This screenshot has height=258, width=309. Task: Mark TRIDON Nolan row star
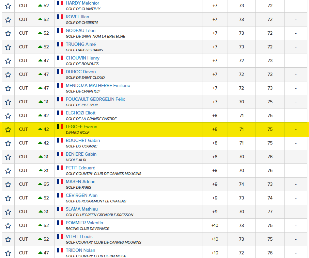(x=8, y=253)
